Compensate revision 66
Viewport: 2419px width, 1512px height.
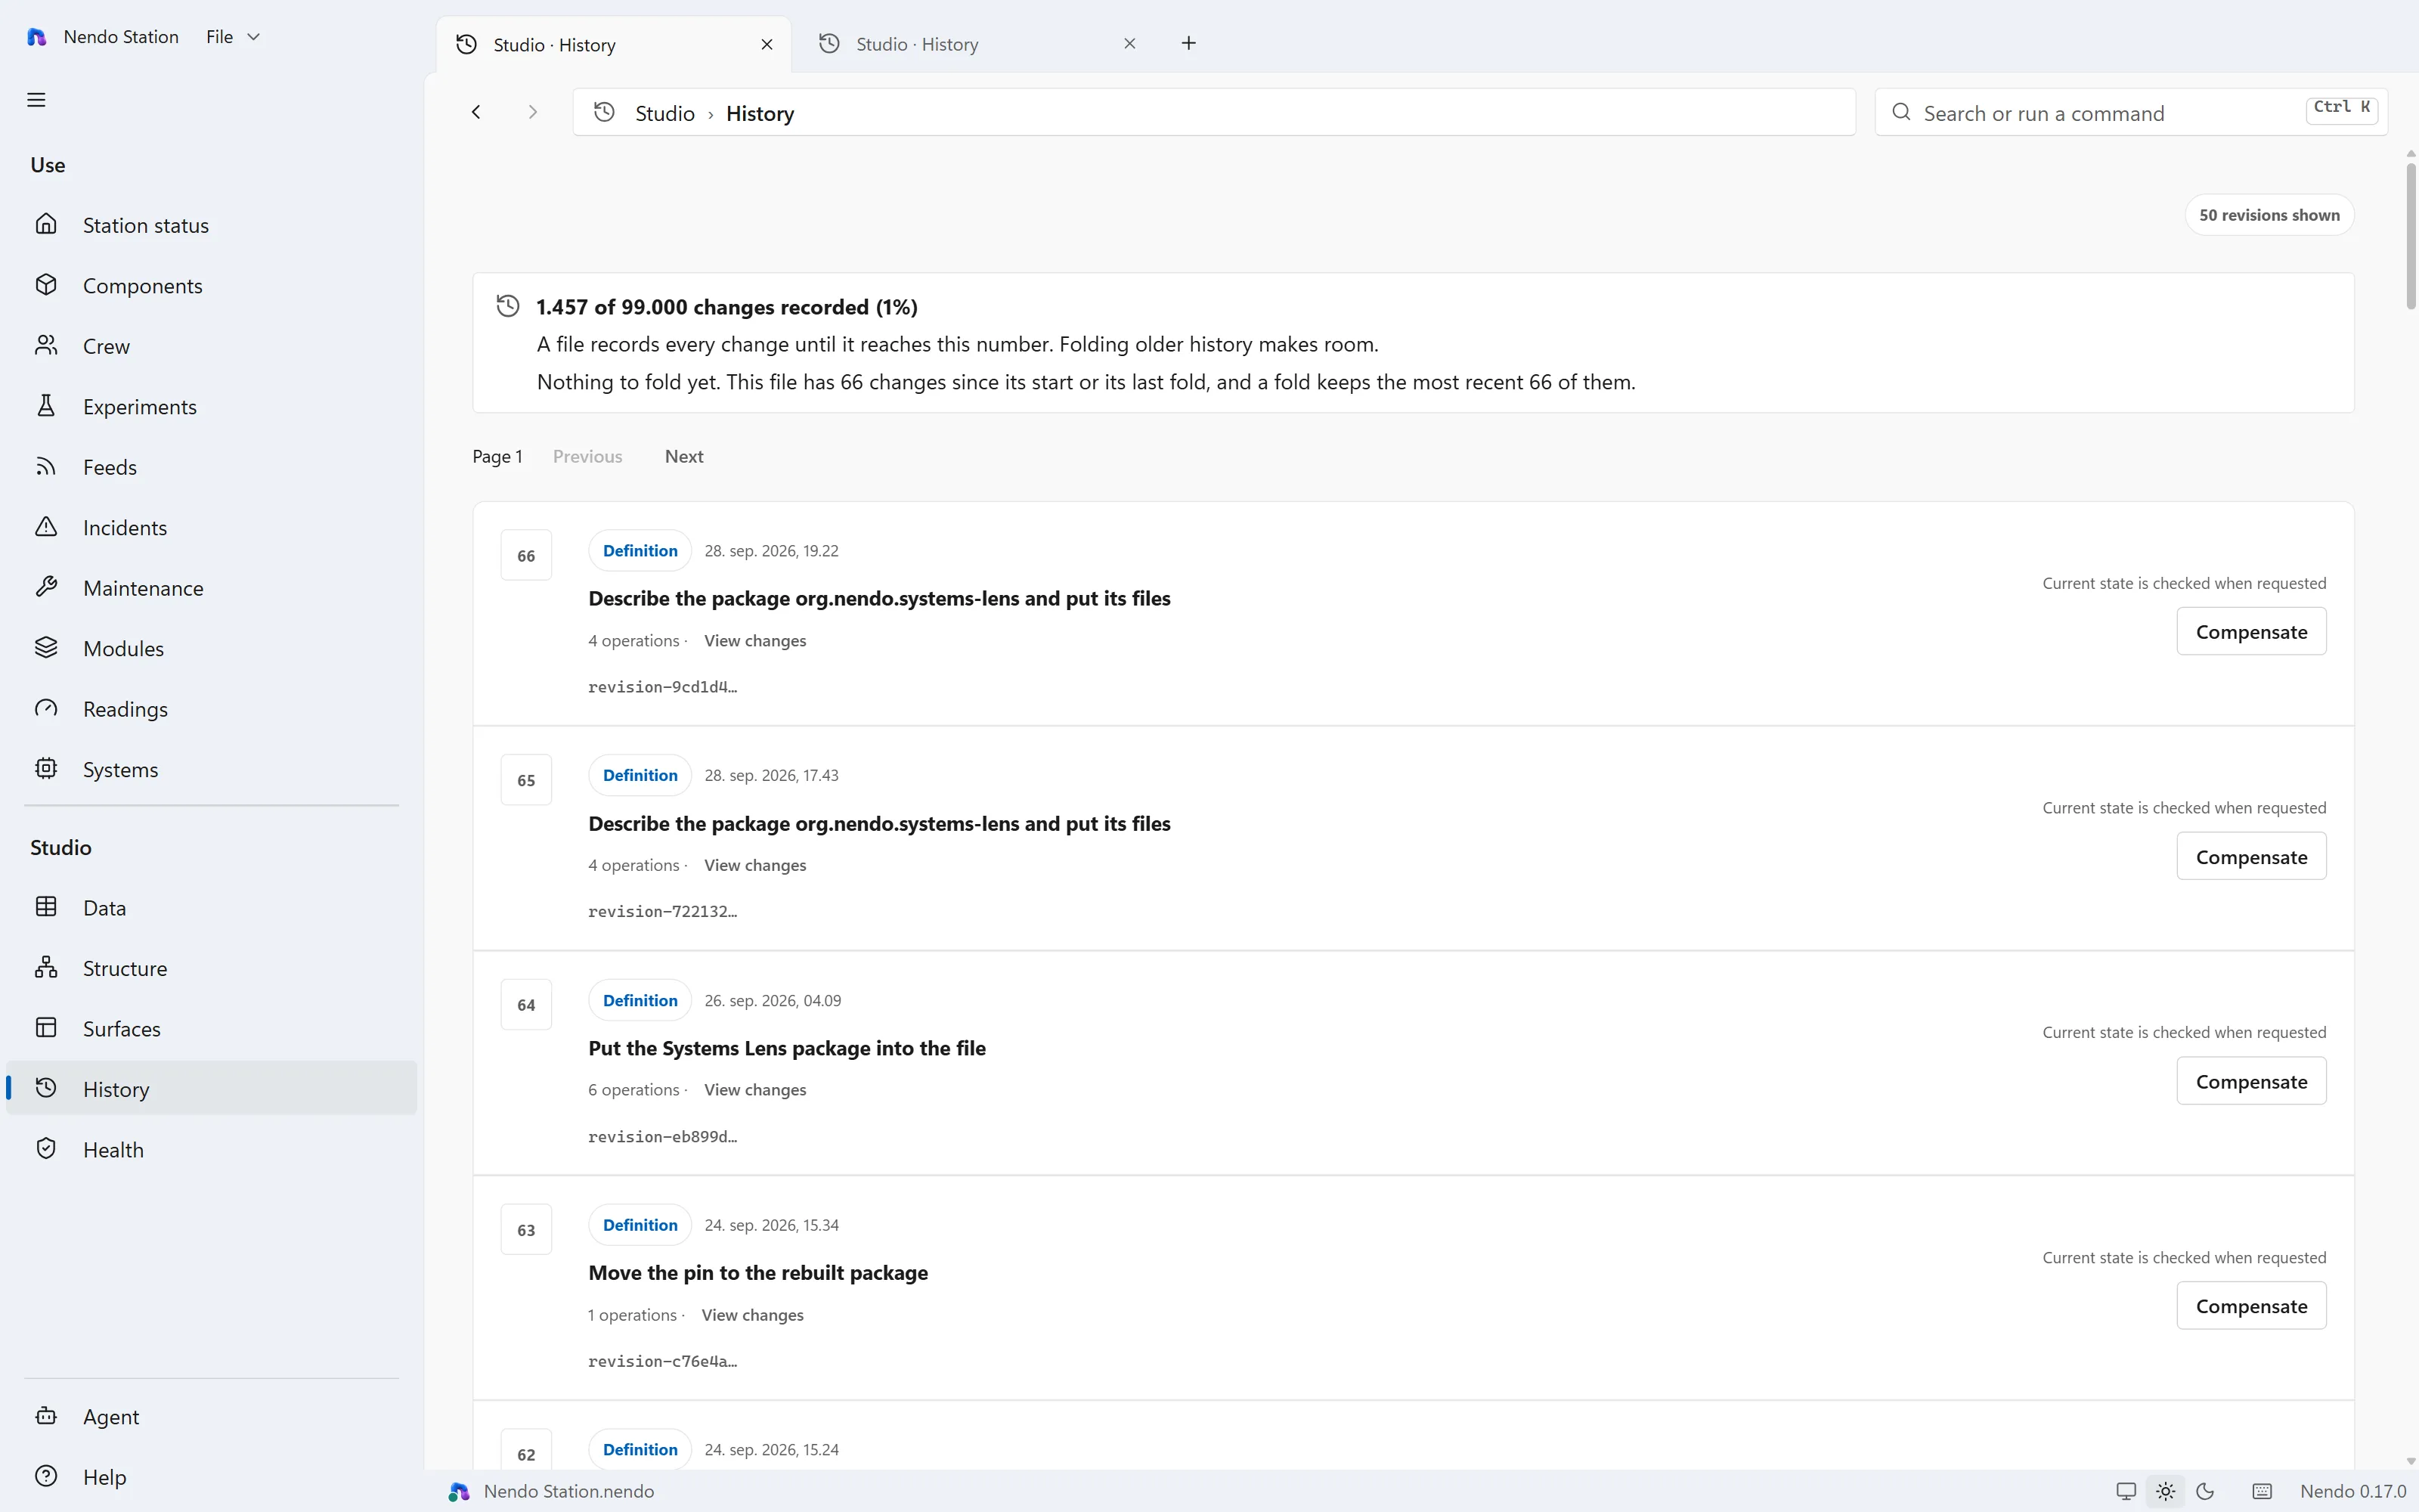pos(2251,632)
